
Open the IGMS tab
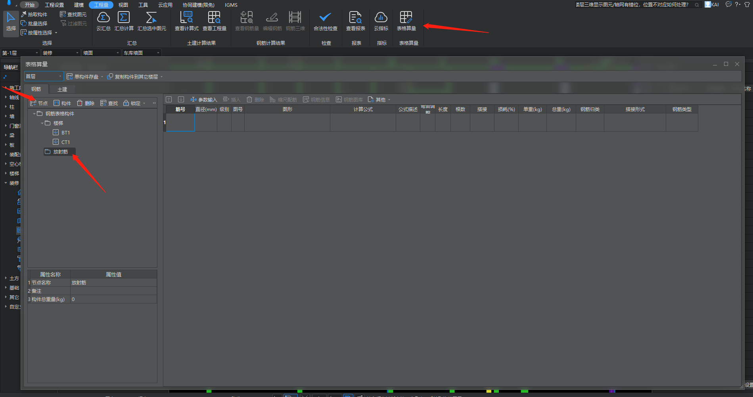click(x=231, y=5)
